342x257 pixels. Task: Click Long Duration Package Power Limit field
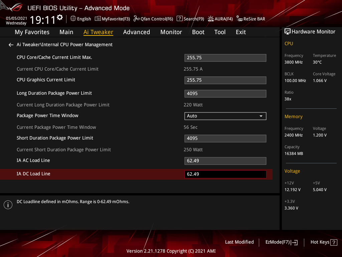(x=225, y=94)
